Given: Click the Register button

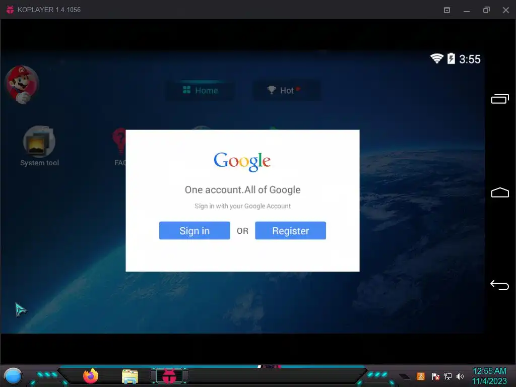Looking at the screenshot, I should pos(290,230).
